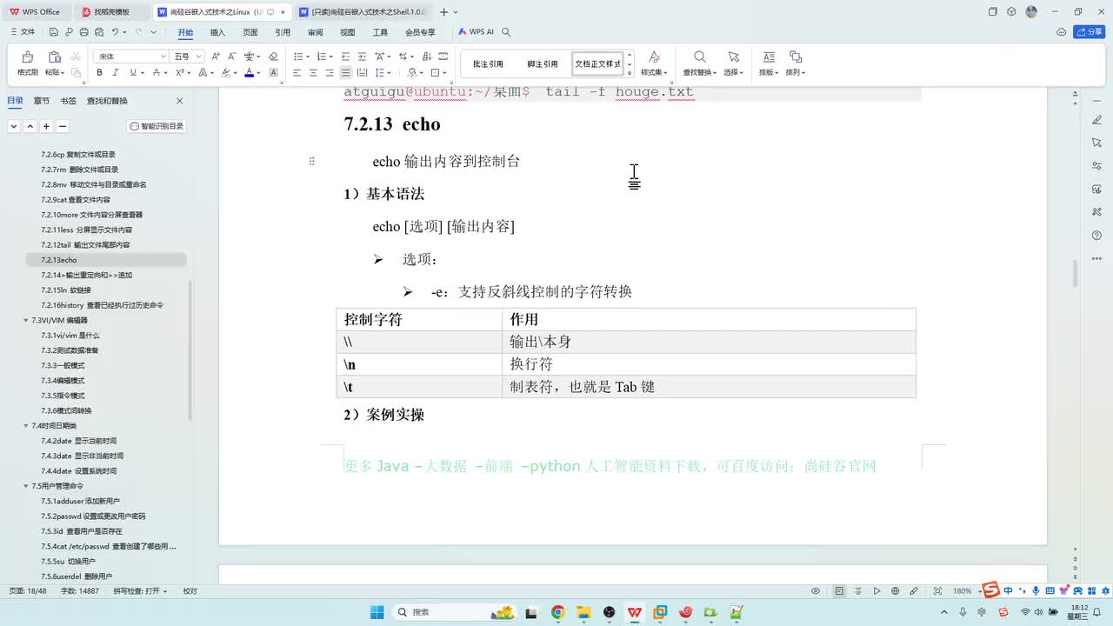Screen dimensions: 1113x626
Task: Open outline item 7.2.14>输出重定向和>>追加
Action: (87, 275)
